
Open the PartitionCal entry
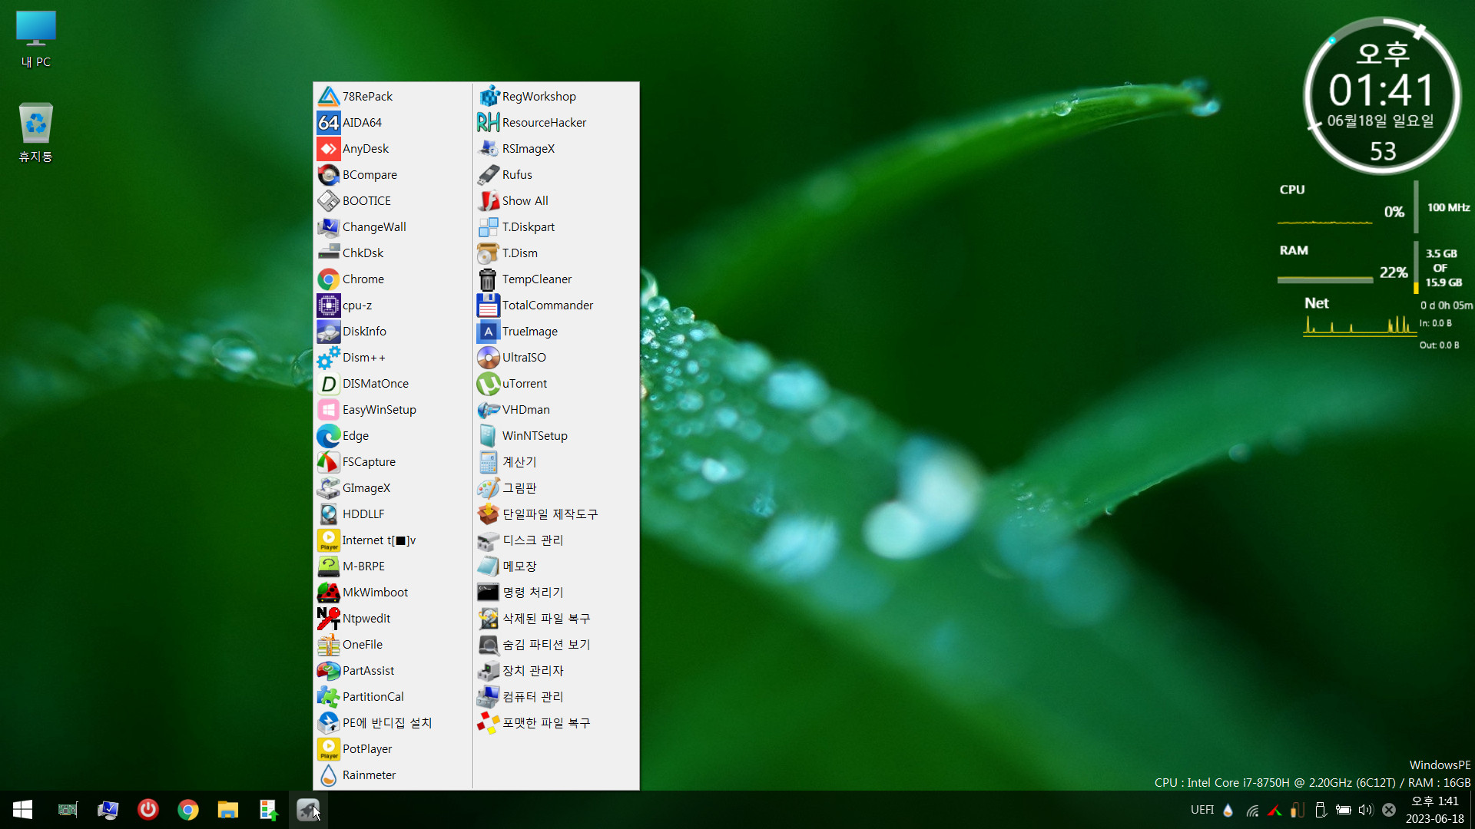[x=393, y=697]
